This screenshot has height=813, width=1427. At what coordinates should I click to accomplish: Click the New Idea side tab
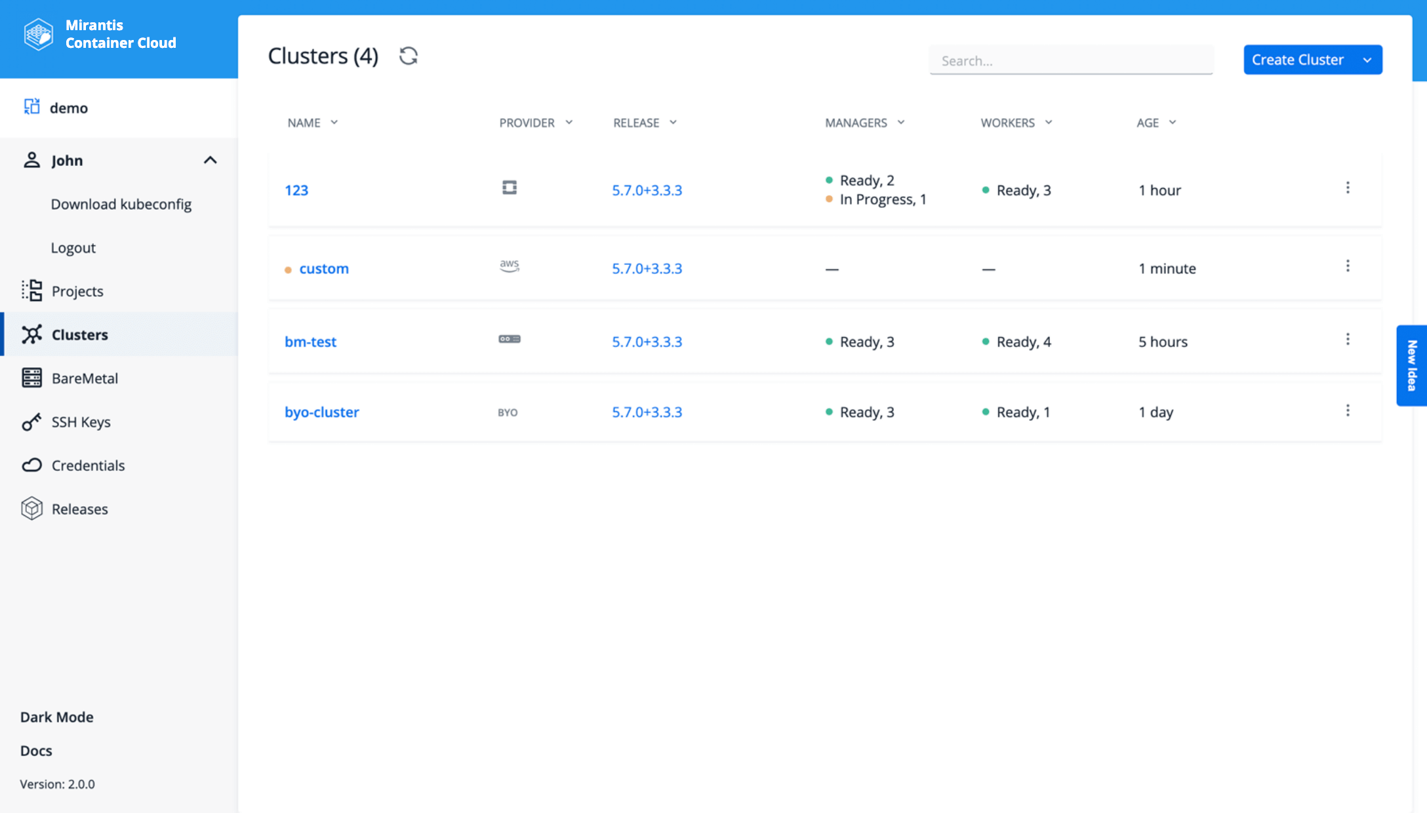(1412, 365)
